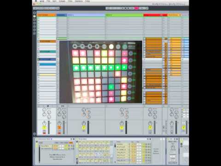Image resolution: width=221 pixels, height=166 pixels.
Task: Open File Browser 2 in sidebar
Action: tap(35, 27)
